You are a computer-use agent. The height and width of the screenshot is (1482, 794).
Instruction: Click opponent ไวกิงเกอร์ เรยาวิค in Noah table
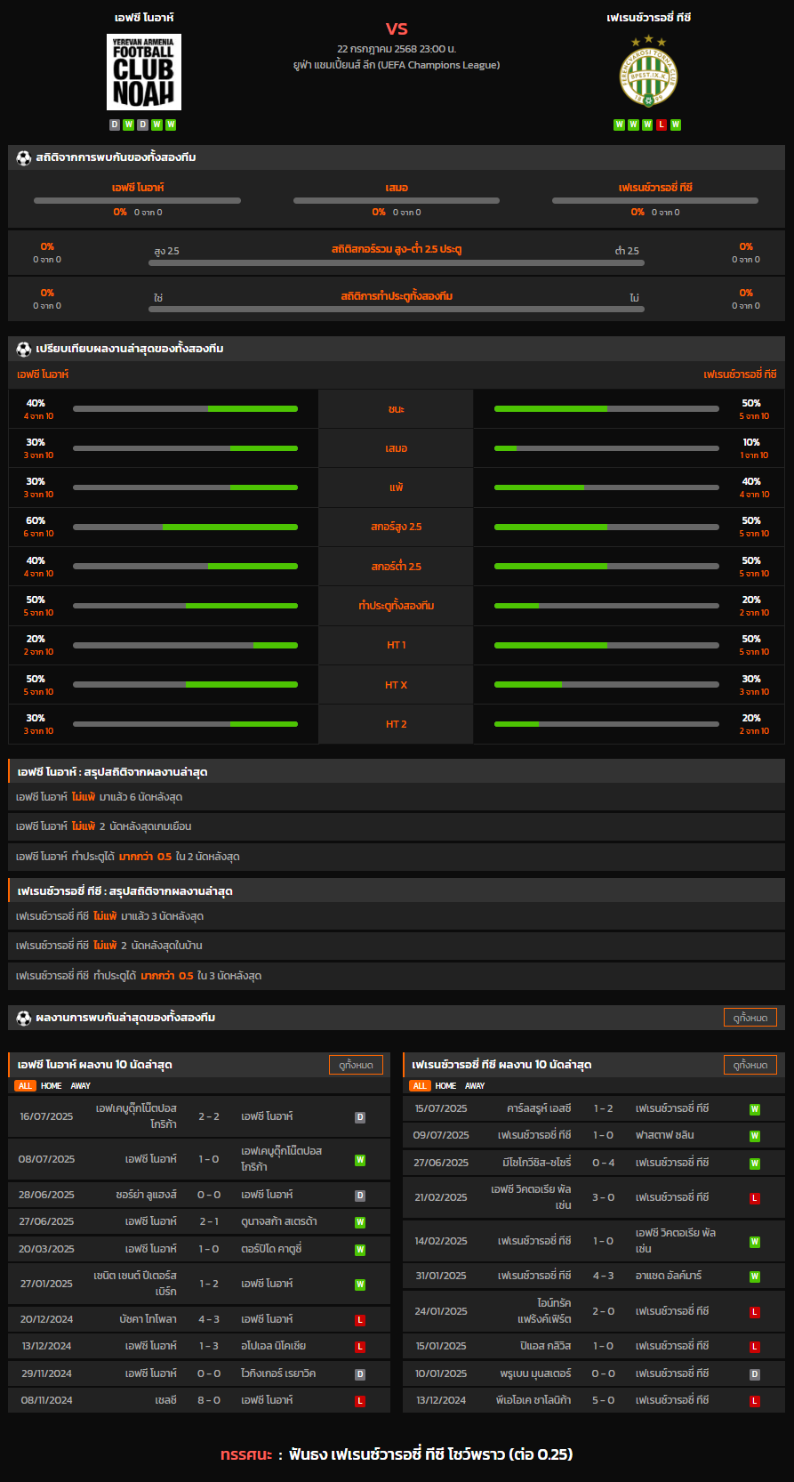(277, 1373)
